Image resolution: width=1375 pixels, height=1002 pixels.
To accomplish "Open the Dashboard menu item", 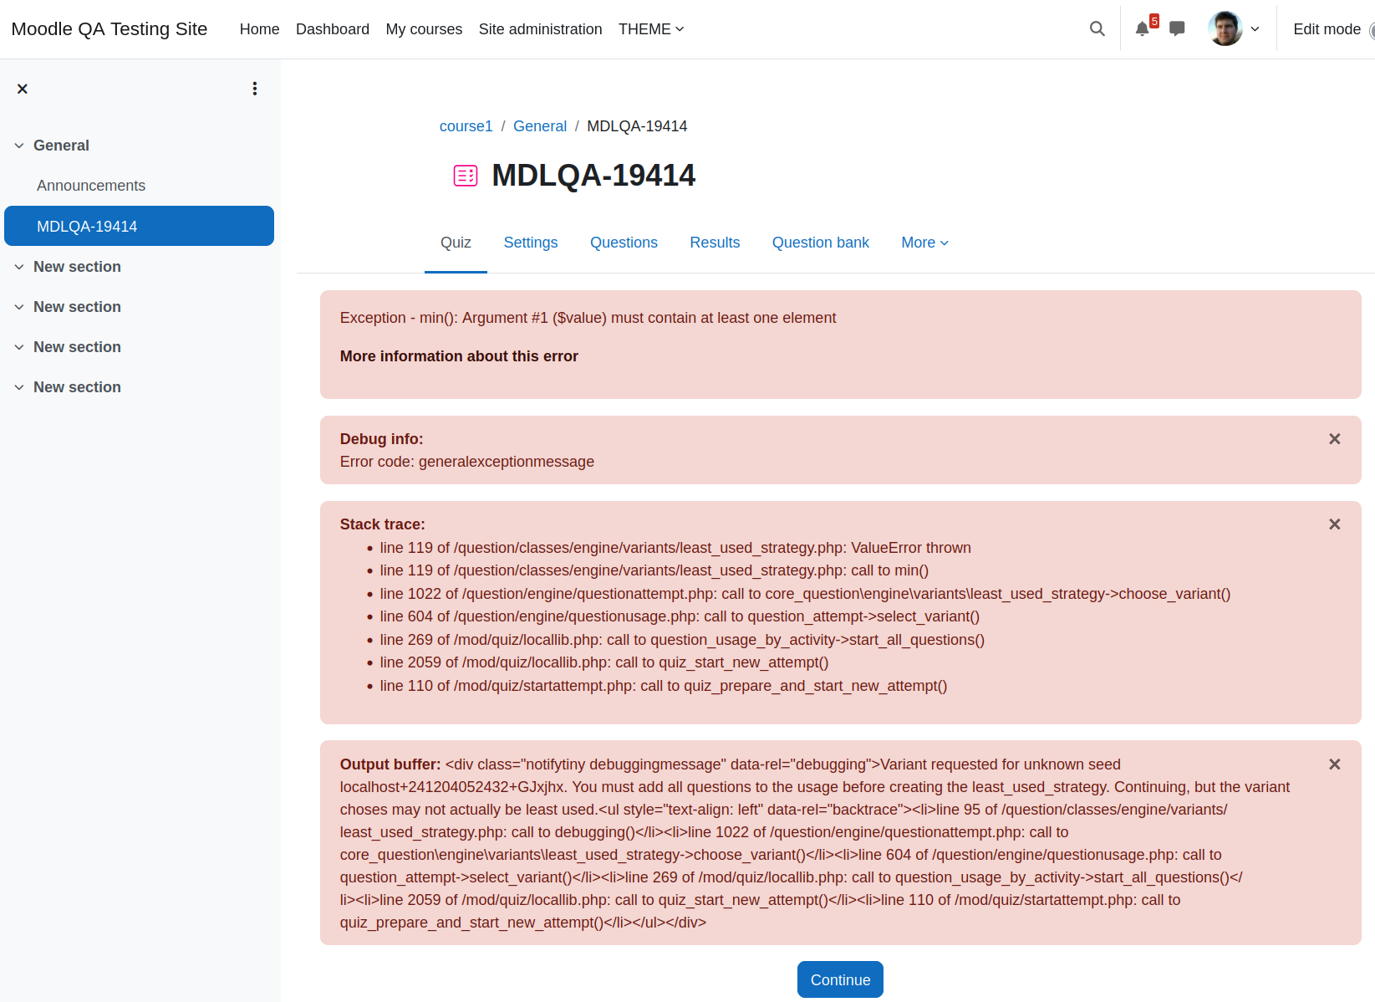I will point(333,29).
